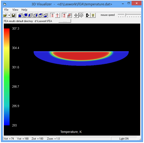Screen dimensions: 144x143
Task: Expand the open-file dropdown arrow
Action: [x=9, y=15]
